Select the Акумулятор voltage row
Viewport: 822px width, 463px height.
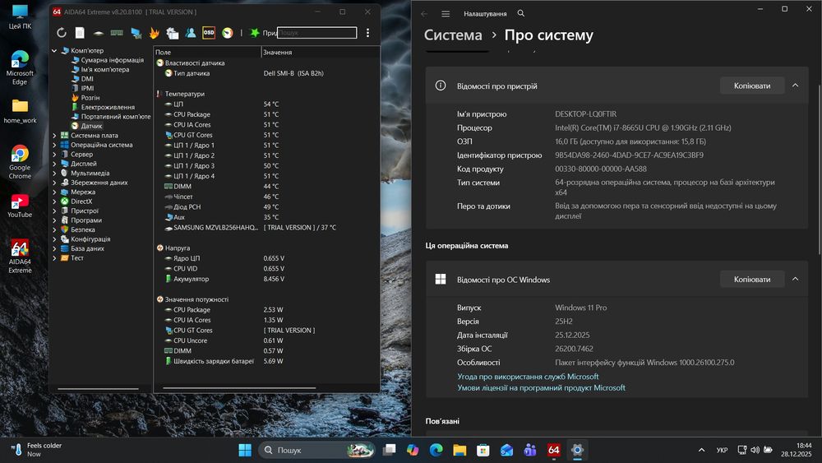pyautogui.click(x=266, y=279)
